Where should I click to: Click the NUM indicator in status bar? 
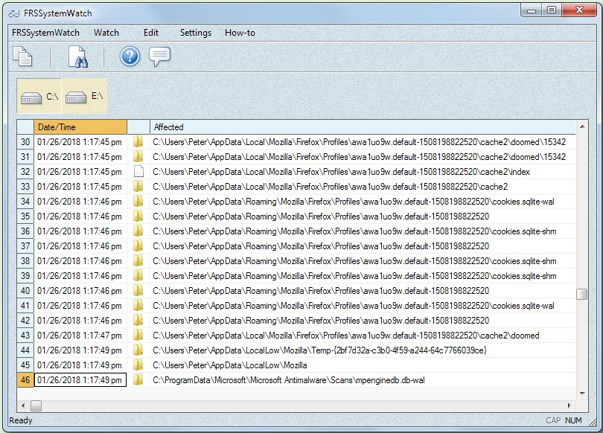pos(573,420)
